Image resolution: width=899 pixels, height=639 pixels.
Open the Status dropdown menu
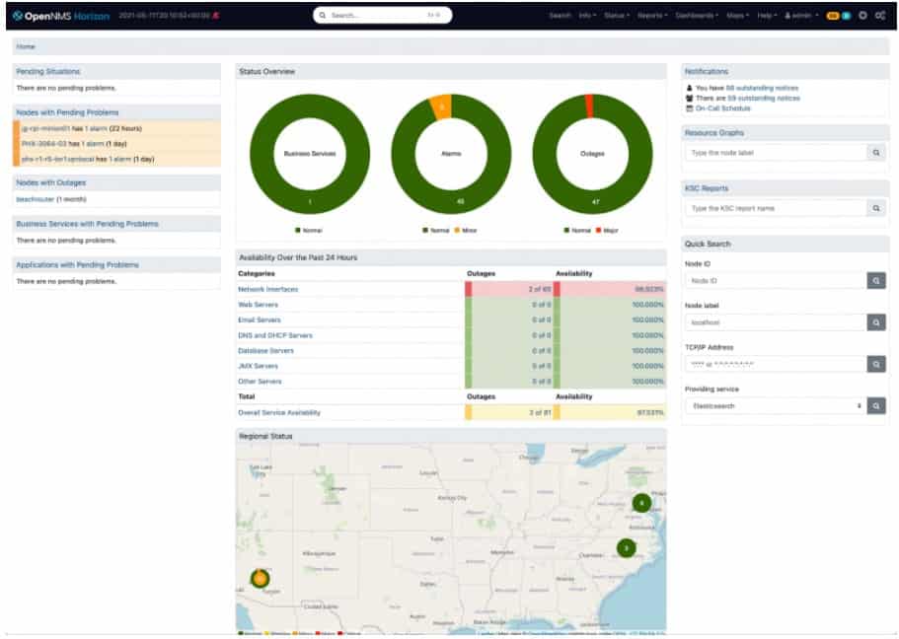(x=617, y=16)
